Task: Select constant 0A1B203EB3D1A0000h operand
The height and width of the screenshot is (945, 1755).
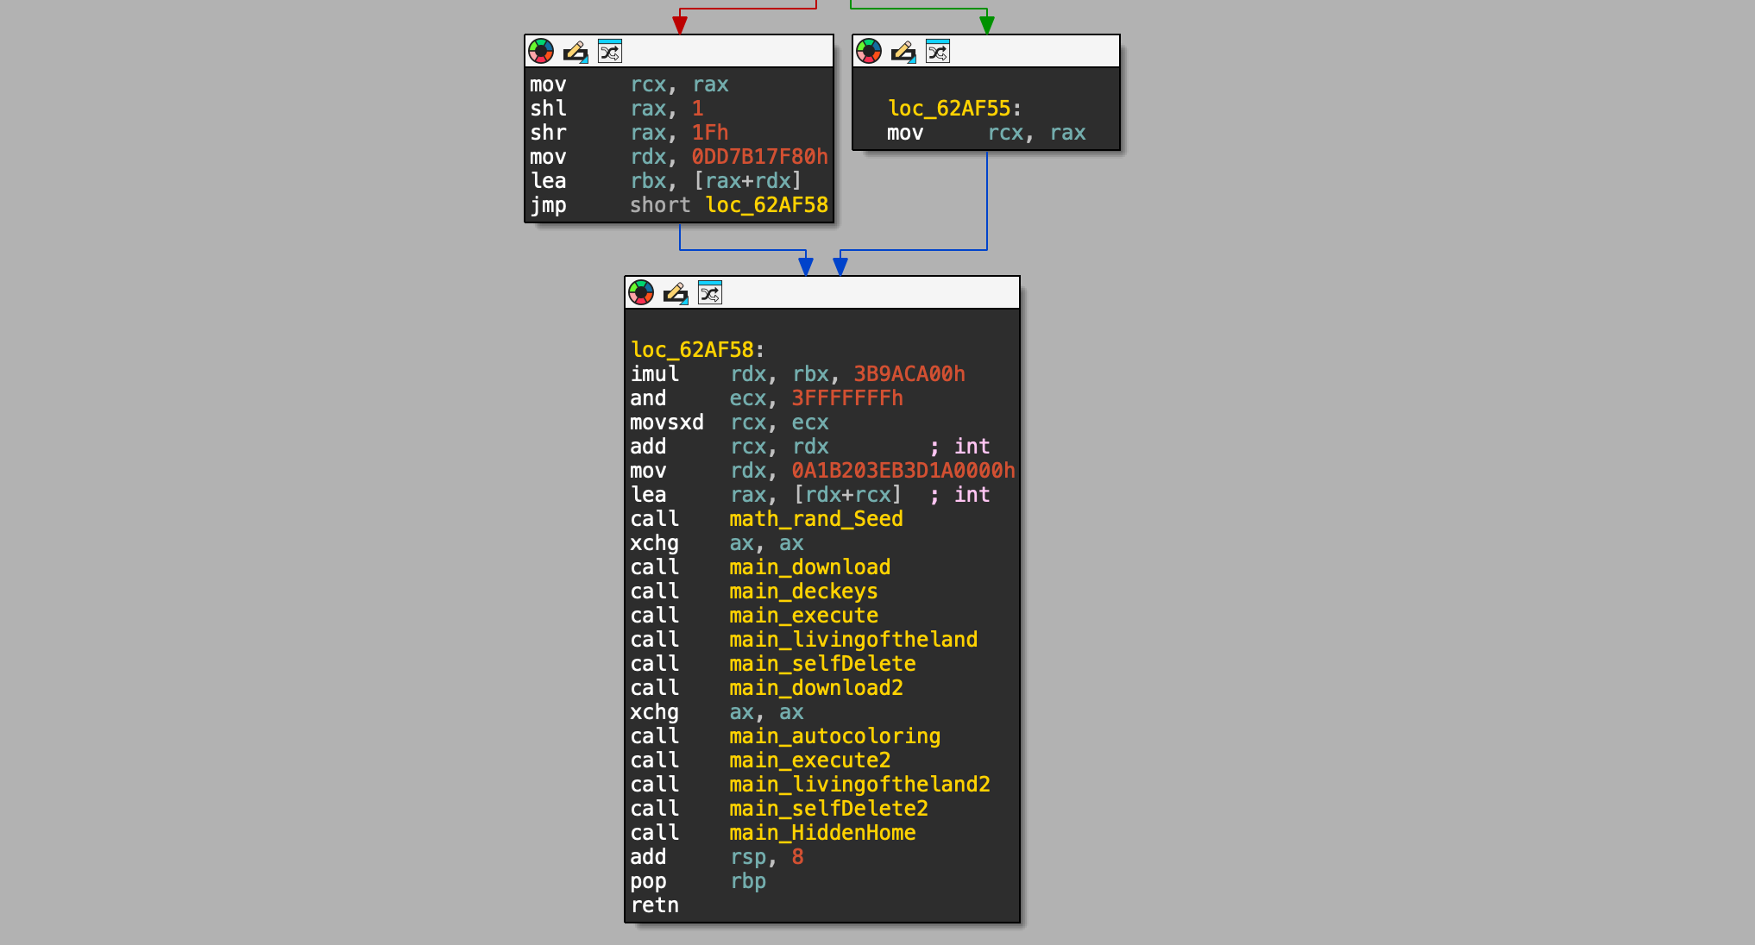Action: click(903, 471)
